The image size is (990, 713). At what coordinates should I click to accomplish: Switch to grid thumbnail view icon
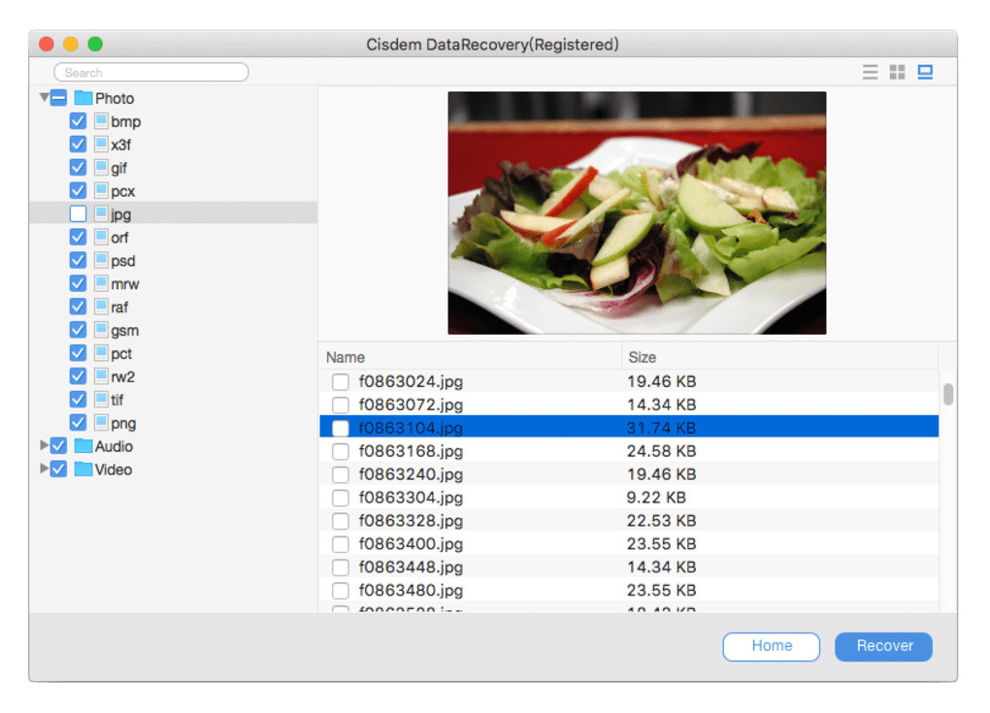coord(897,72)
